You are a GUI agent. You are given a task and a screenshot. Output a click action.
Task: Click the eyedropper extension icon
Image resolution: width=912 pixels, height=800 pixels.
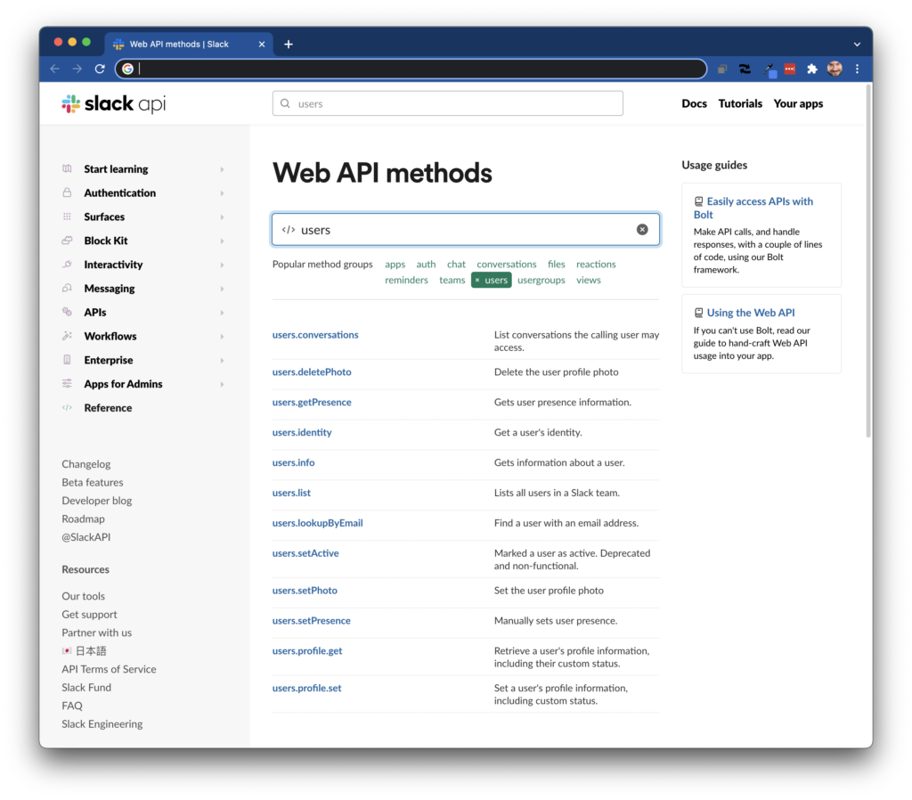coord(769,69)
